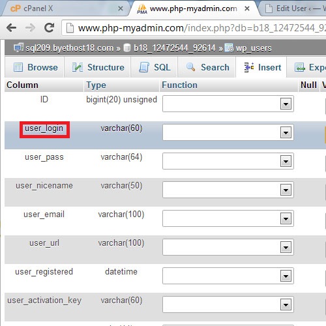Click the user_login column name

[44, 128]
